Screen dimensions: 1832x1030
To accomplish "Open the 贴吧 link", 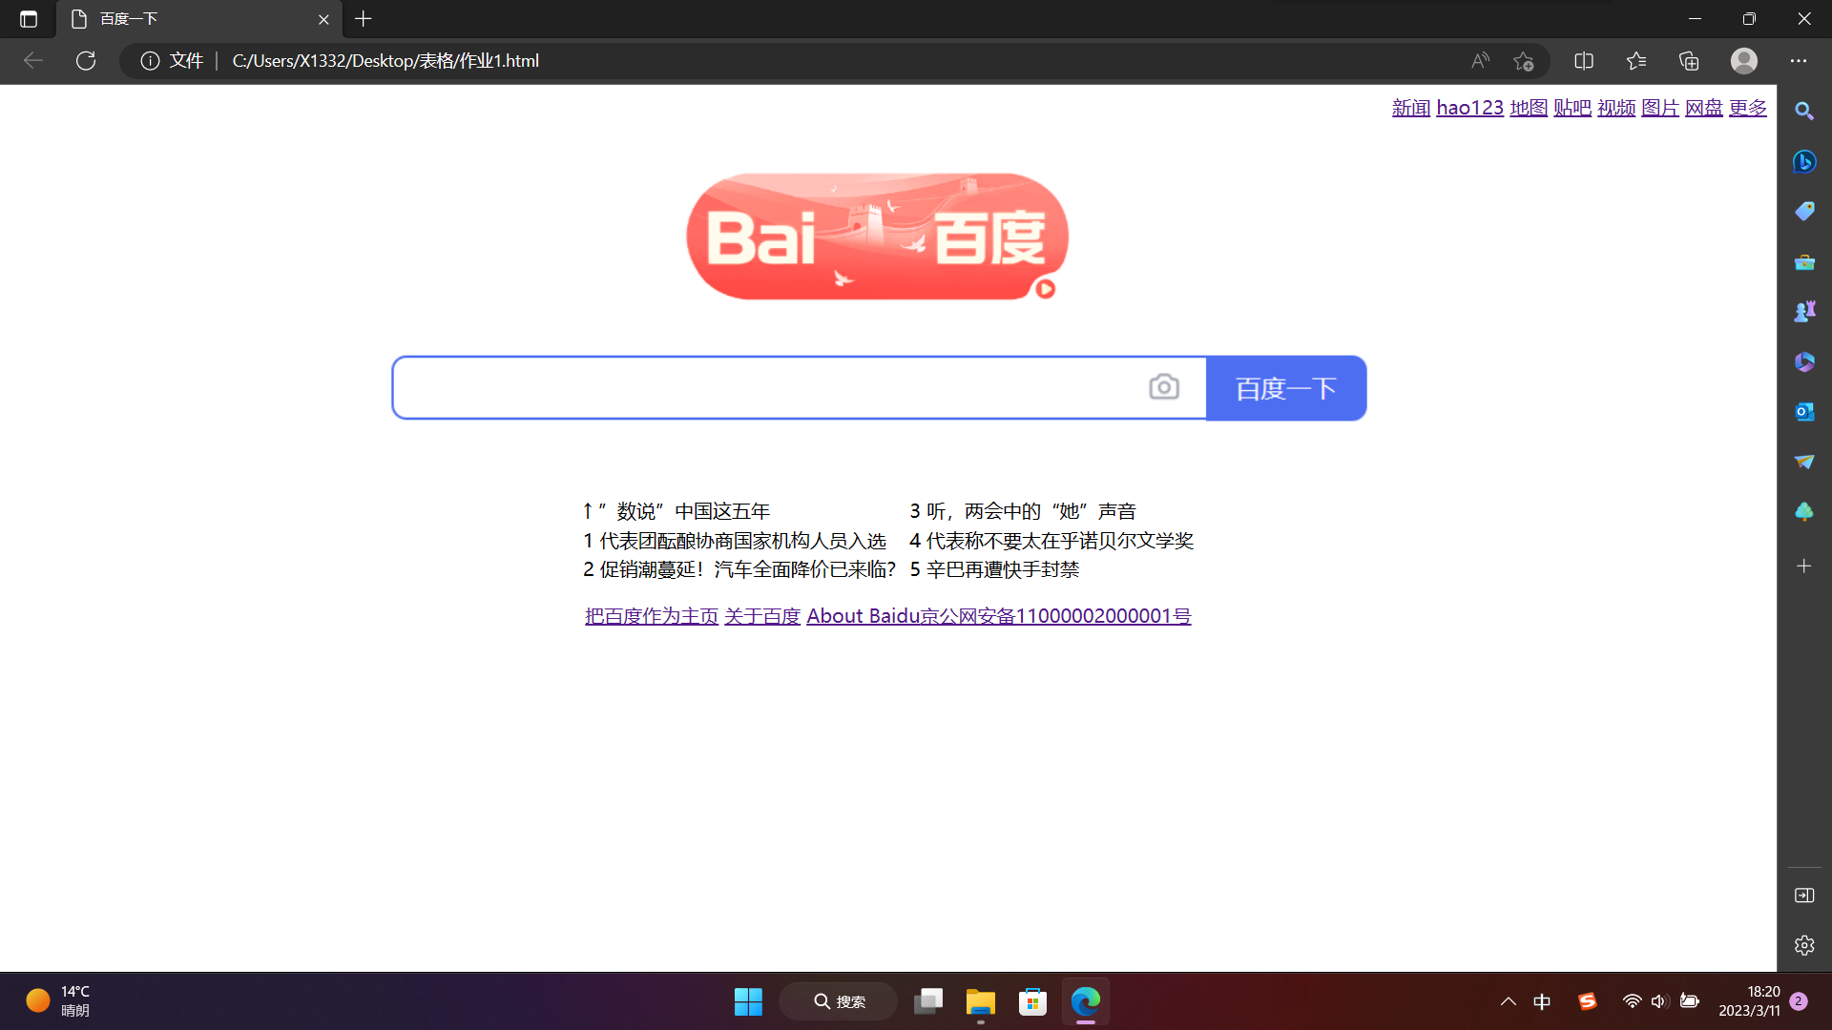I will pyautogui.click(x=1572, y=108).
